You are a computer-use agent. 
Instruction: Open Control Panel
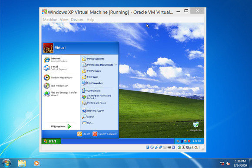91,90
